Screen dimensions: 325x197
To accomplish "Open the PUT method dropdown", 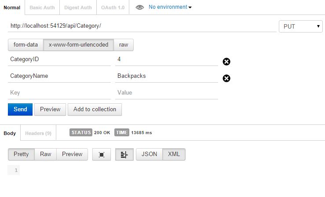I will click(x=301, y=26).
